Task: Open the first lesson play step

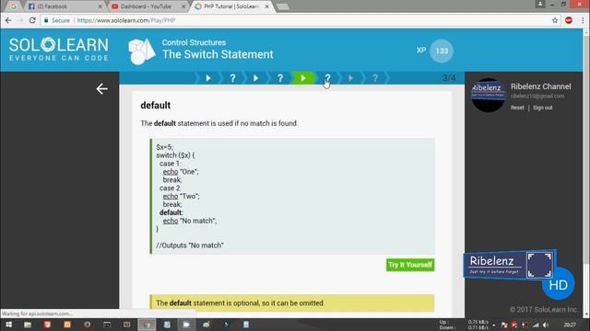Action: coord(208,78)
